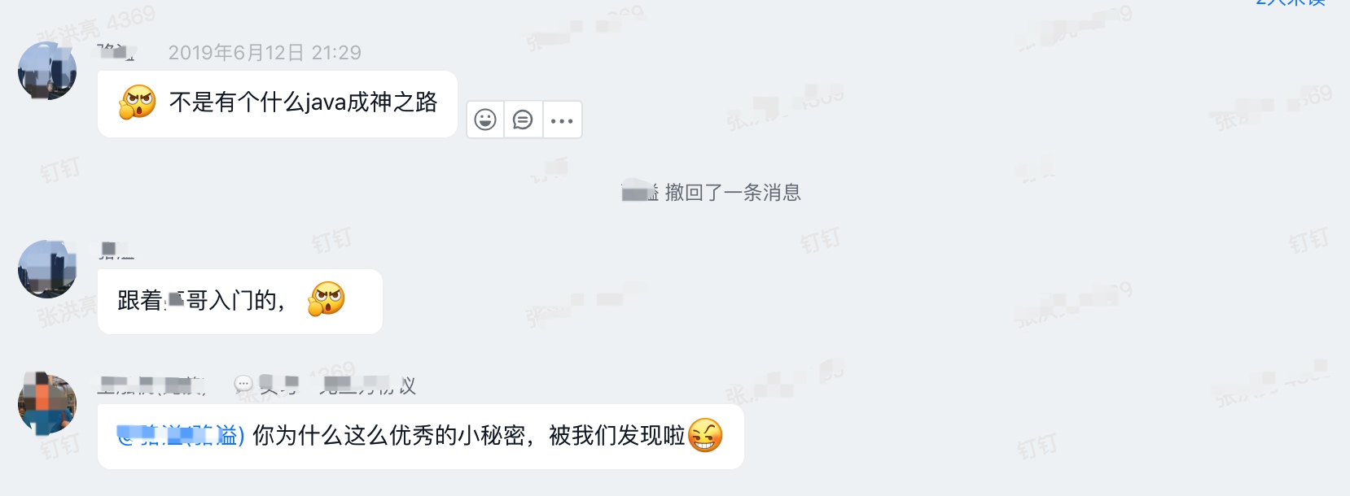Click the blurred sender name above last message
Screen dimensions: 1350x496
tap(151, 385)
